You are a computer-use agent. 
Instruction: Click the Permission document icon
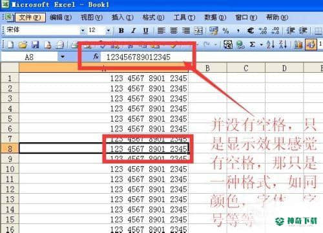48,45
